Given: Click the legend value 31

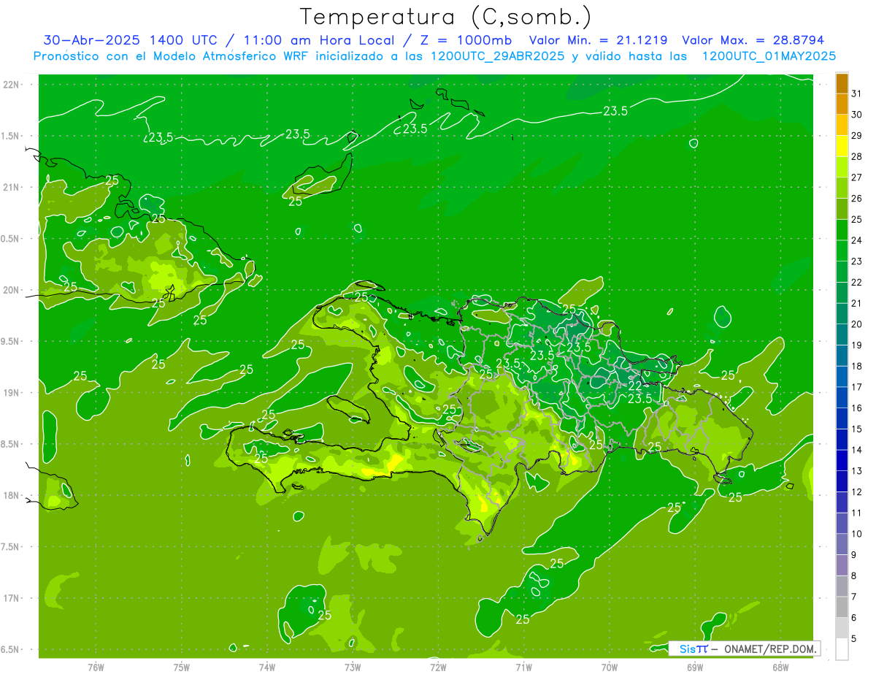Looking at the screenshot, I should pos(857,93).
